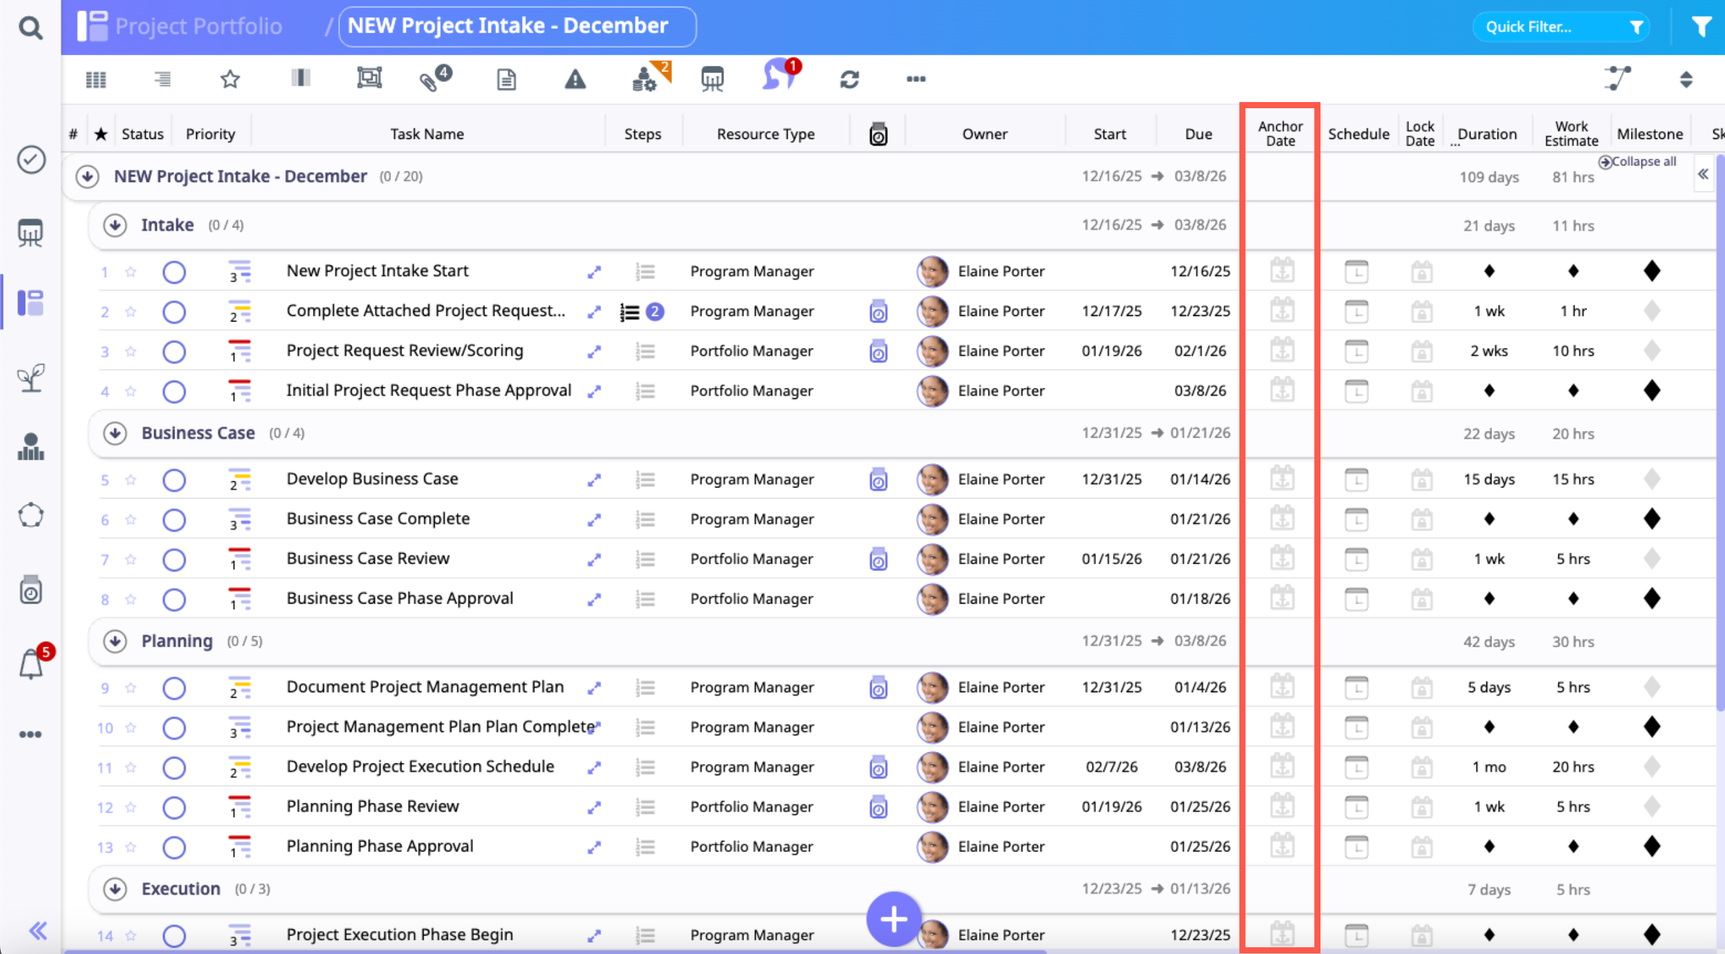Viewport: 1725px width, 954px height.
Task: Collapse the Intake section
Action: coord(115,226)
